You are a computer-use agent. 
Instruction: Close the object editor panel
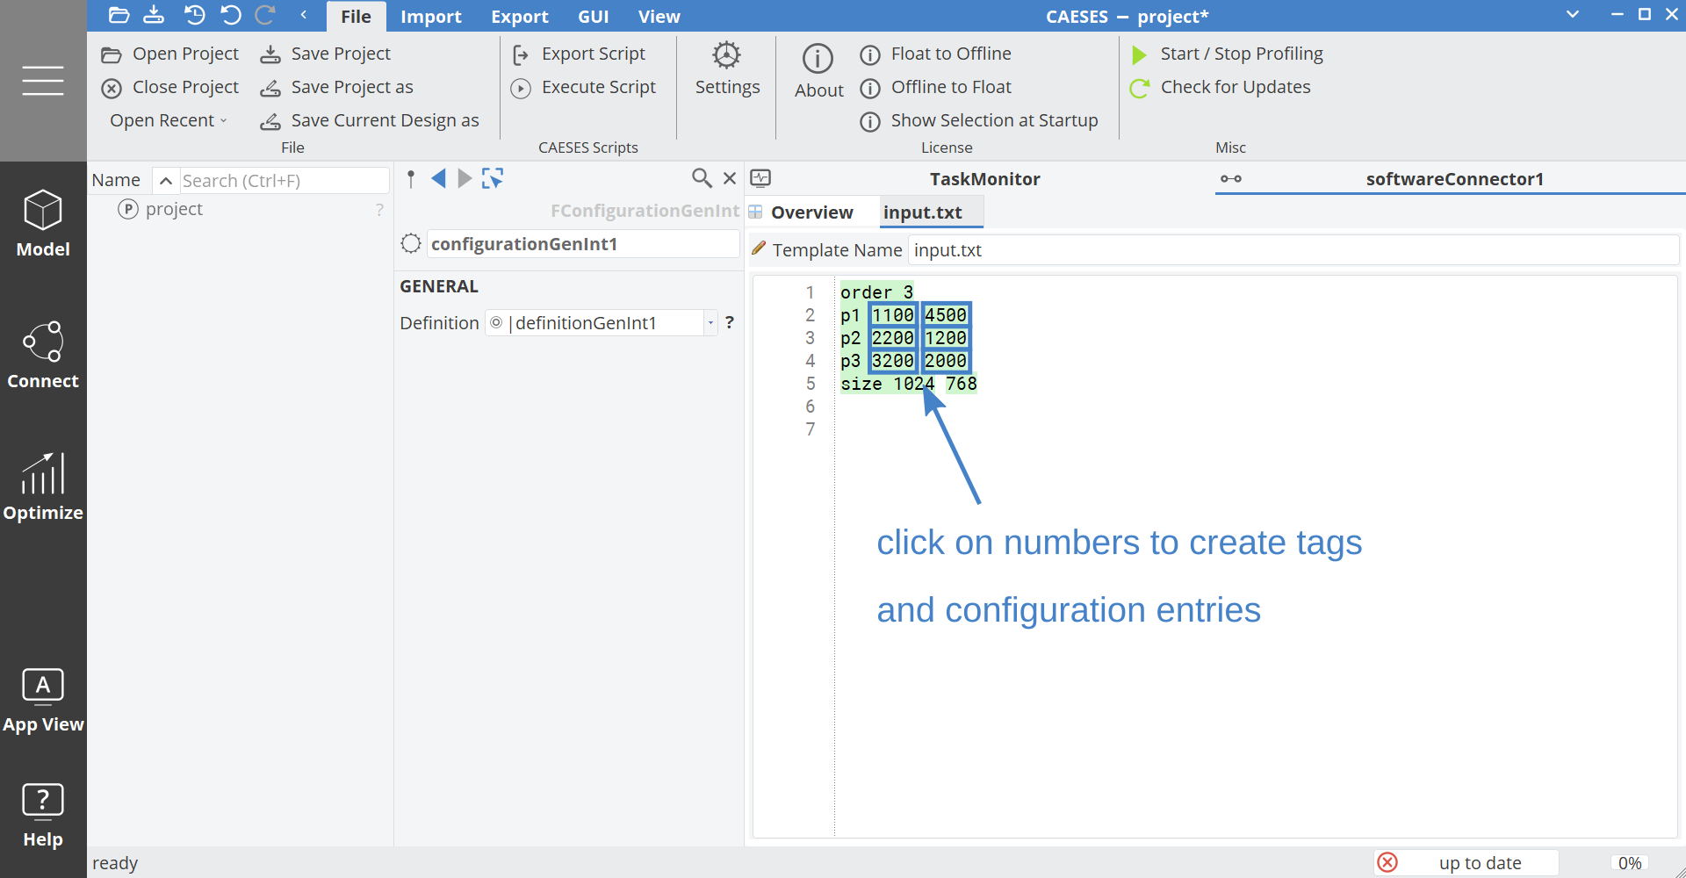[730, 179]
